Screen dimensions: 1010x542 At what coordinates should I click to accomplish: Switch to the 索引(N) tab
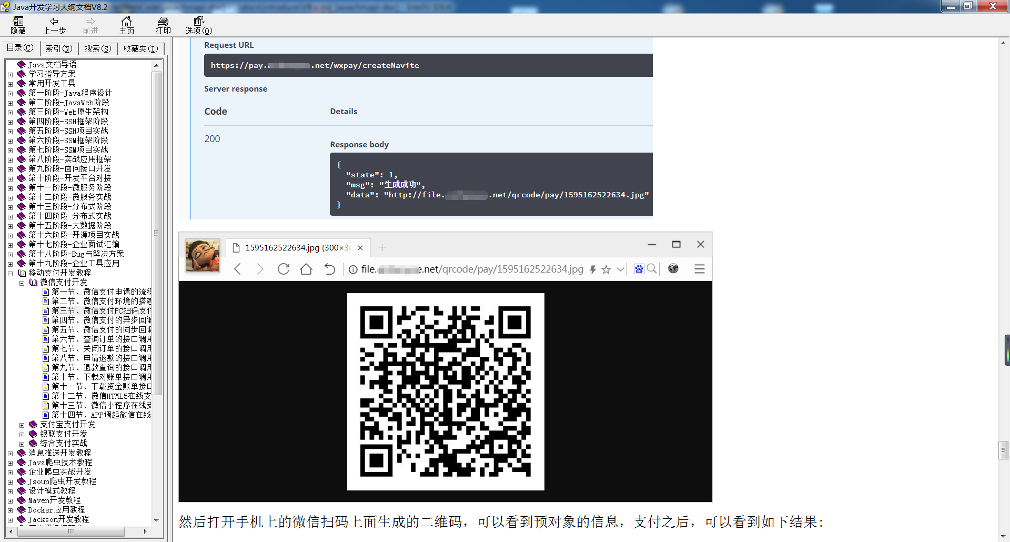58,48
